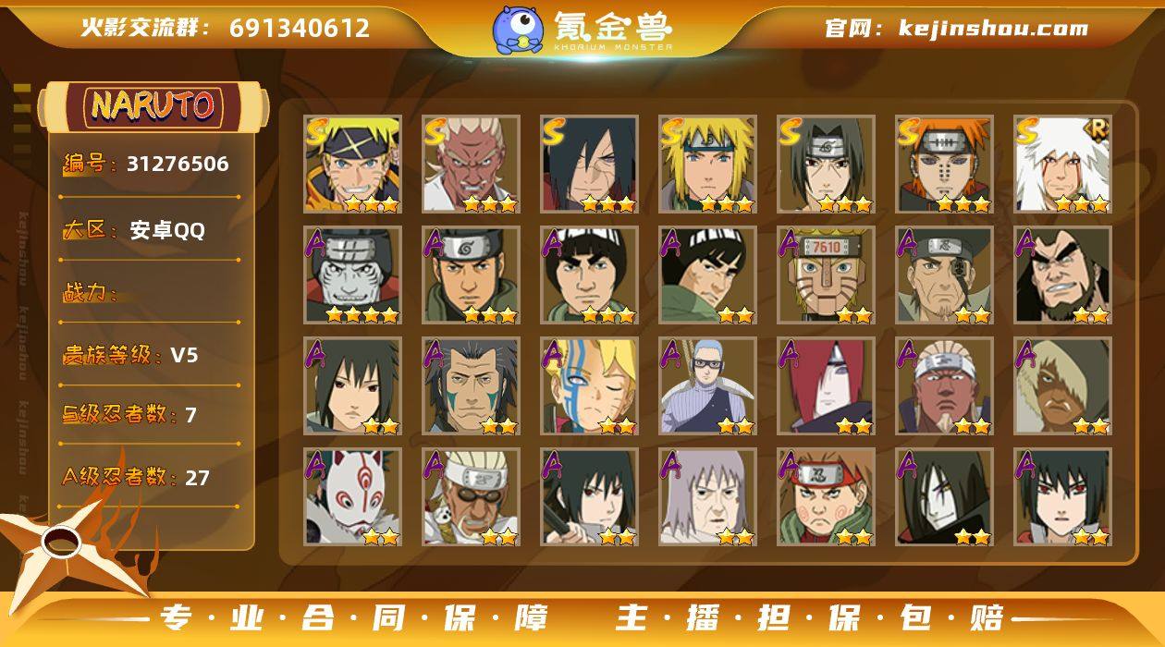The height and width of the screenshot is (647, 1165).
Task: Select the red-haired Nagato A-rank portrait
Action: pos(826,385)
